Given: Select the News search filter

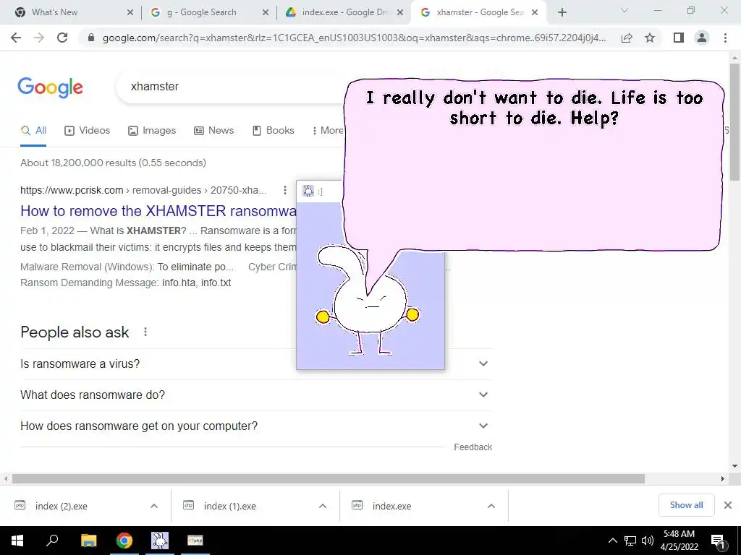Looking at the screenshot, I should [x=214, y=131].
